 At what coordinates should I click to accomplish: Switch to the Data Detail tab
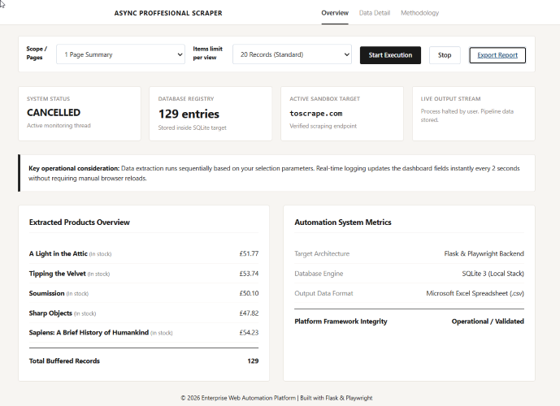375,13
